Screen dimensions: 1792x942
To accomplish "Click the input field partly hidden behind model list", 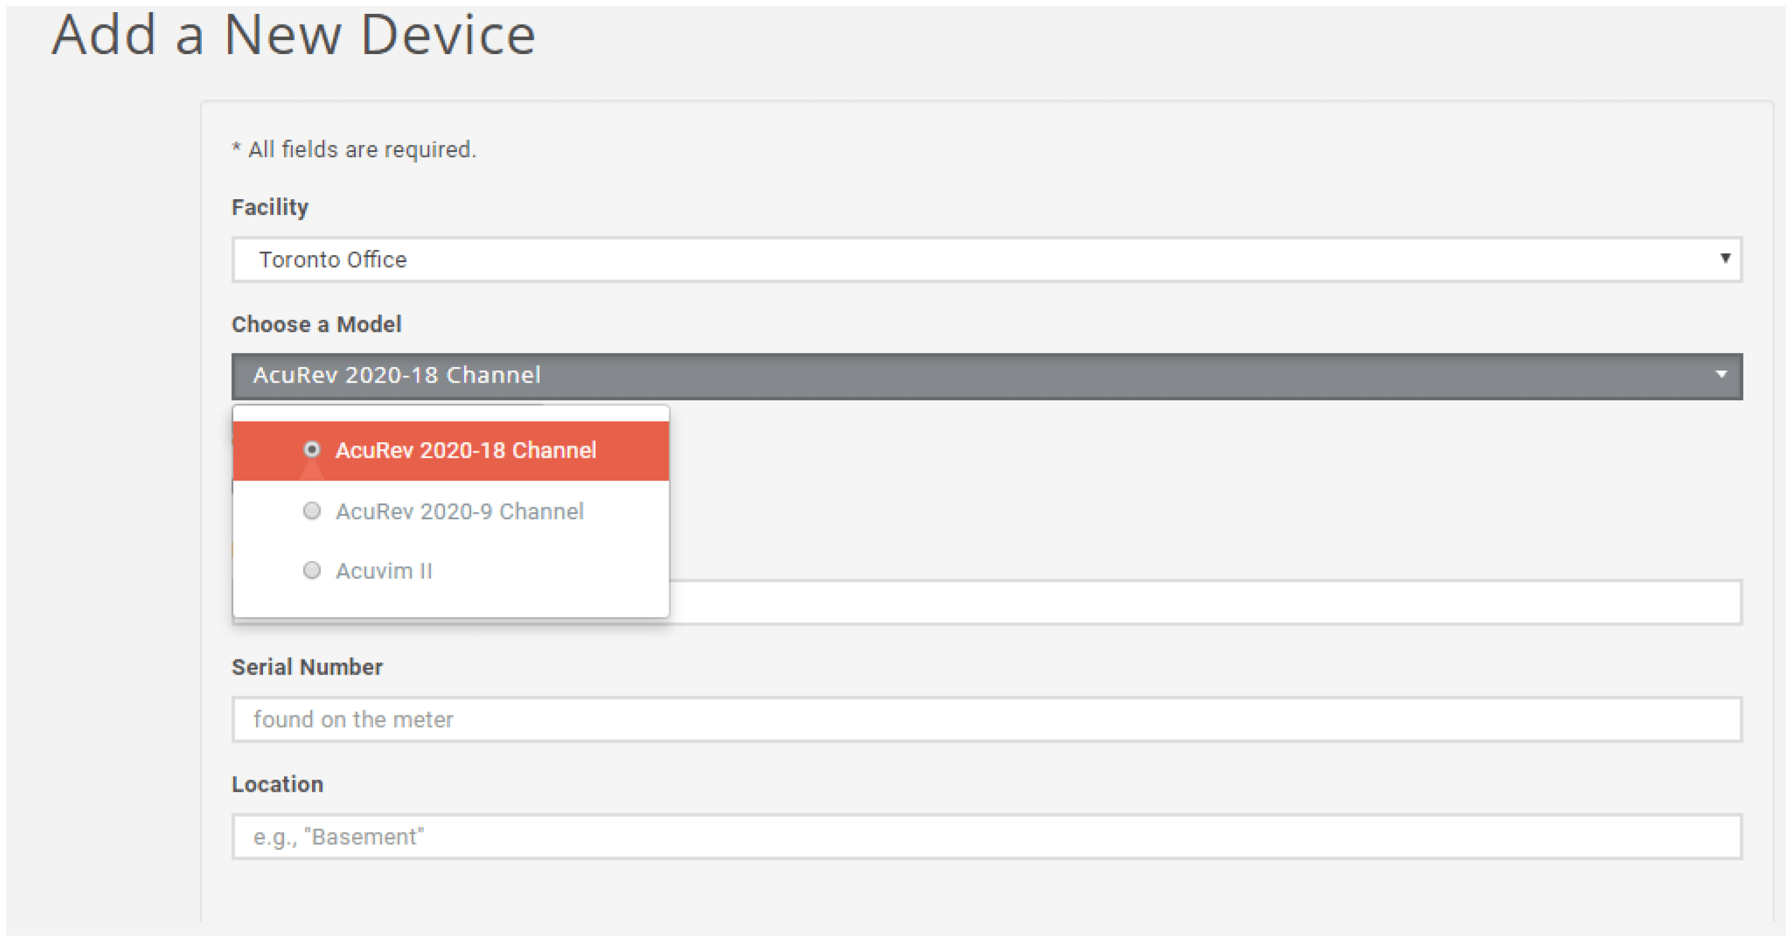I will [x=1204, y=602].
